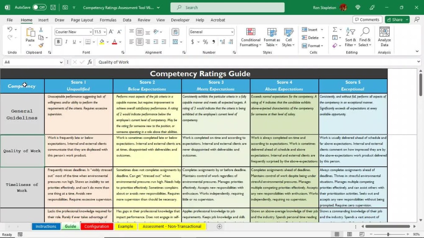Viewport: 424px width, 238px height.
Task: Click Decrease Decimal icon
Action: click(x=231, y=42)
